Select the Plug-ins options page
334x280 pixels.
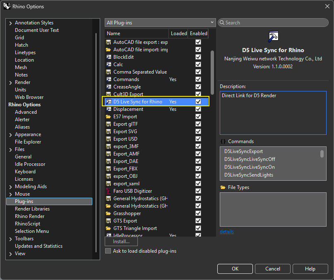pyautogui.click(x=49, y=201)
